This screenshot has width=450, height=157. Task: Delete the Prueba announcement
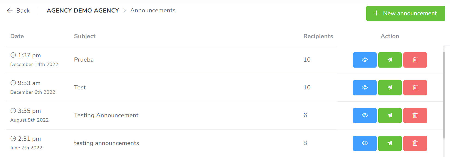(x=415, y=60)
